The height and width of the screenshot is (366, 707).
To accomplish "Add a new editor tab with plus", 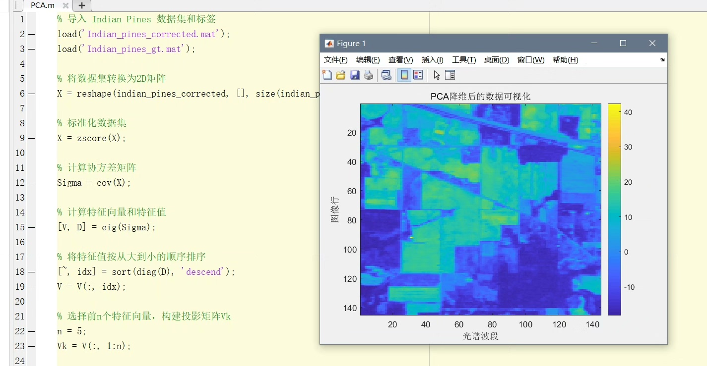I will (82, 5).
